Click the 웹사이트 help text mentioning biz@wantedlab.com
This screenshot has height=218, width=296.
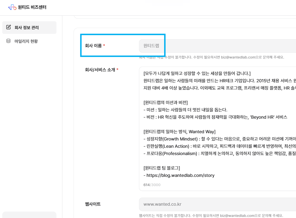coord(211,215)
